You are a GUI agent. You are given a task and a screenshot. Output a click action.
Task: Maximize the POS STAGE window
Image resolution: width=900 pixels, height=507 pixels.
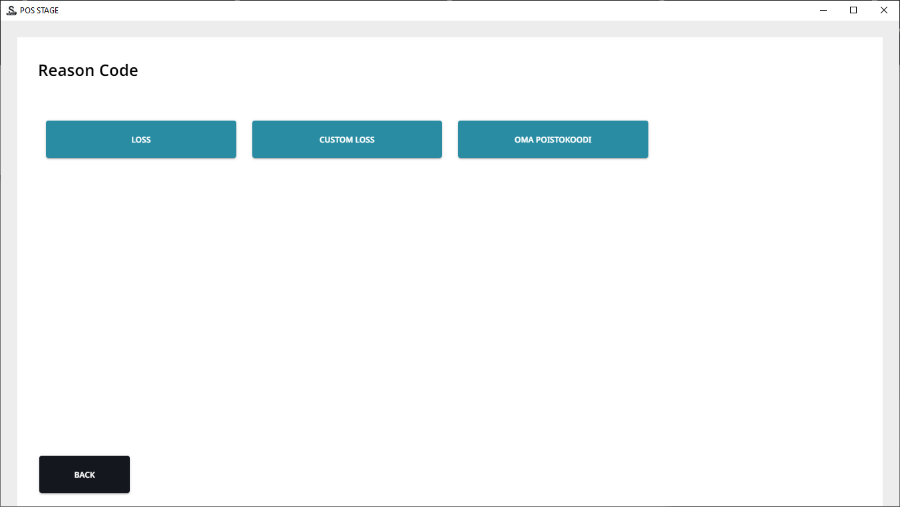[853, 11]
